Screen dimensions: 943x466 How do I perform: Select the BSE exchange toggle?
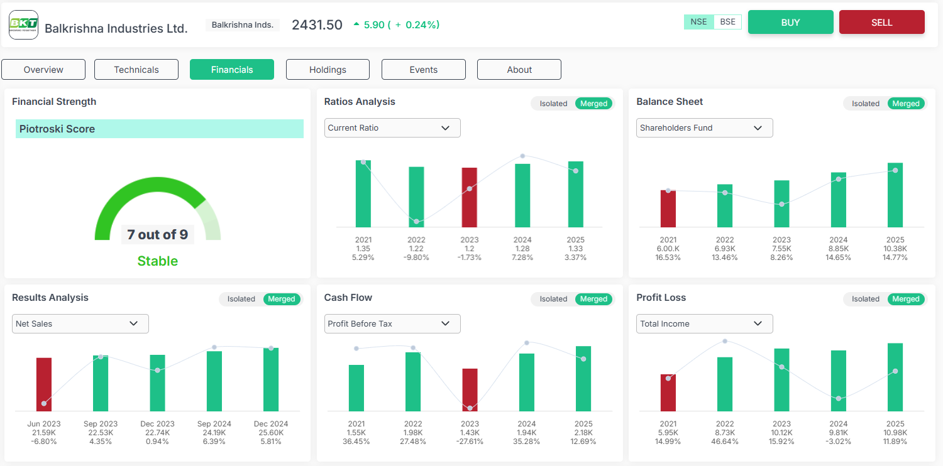pos(728,22)
